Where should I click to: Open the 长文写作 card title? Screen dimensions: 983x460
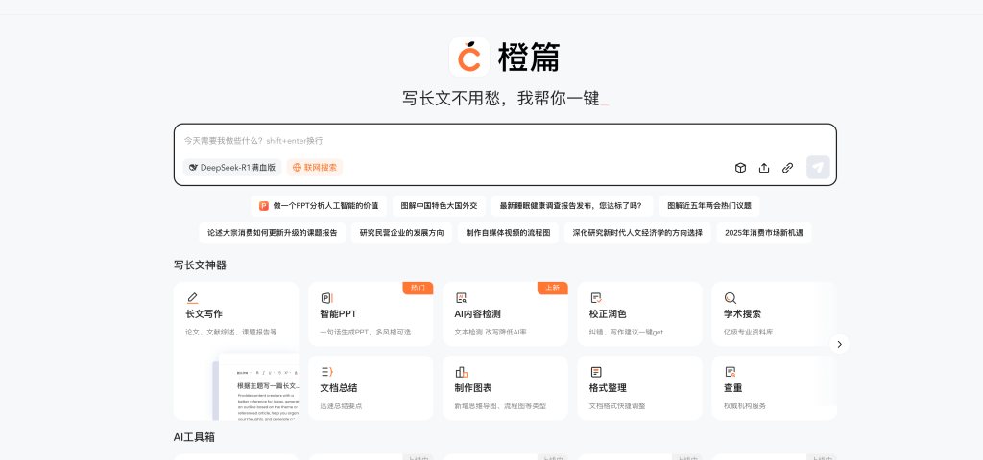point(204,314)
